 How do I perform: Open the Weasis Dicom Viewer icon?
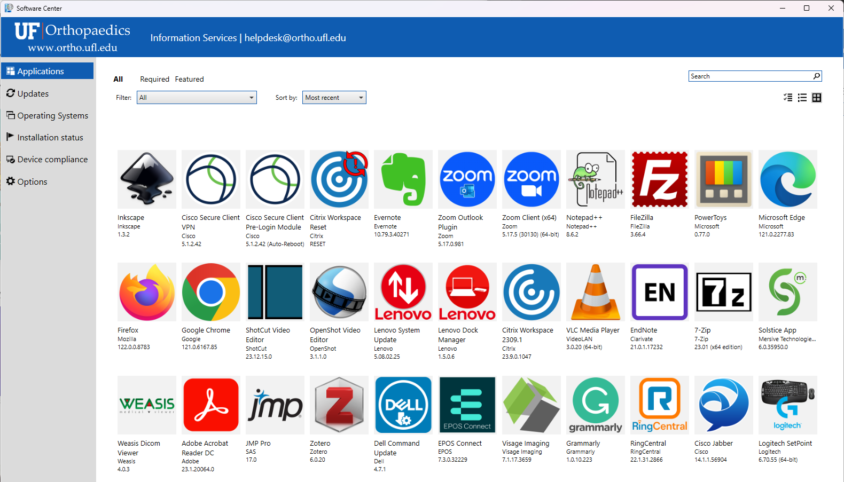[x=147, y=405]
